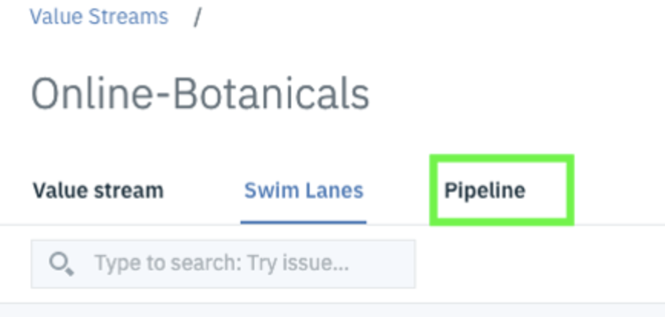Screen dimensions: 665x317
Task: Click the breadcrumb slash separator
Action: coord(197,17)
